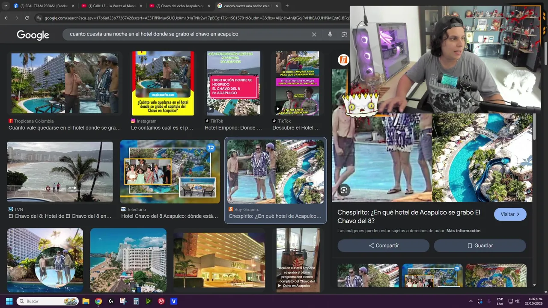Open the blue V taskbar app
This screenshot has height=308, width=548.
click(x=173, y=301)
